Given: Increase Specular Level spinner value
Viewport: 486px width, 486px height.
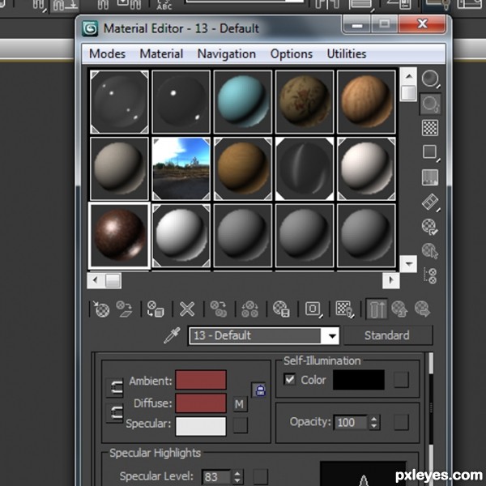Looking at the screenshot, I should (237, 474).
